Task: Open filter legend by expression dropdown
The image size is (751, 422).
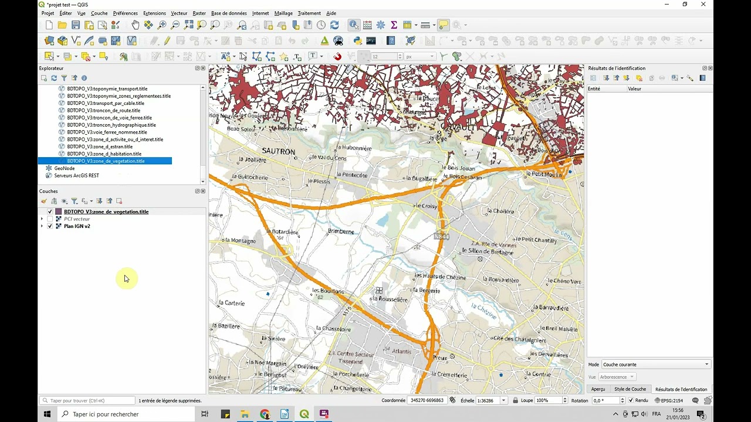Action: pos(92,201)
